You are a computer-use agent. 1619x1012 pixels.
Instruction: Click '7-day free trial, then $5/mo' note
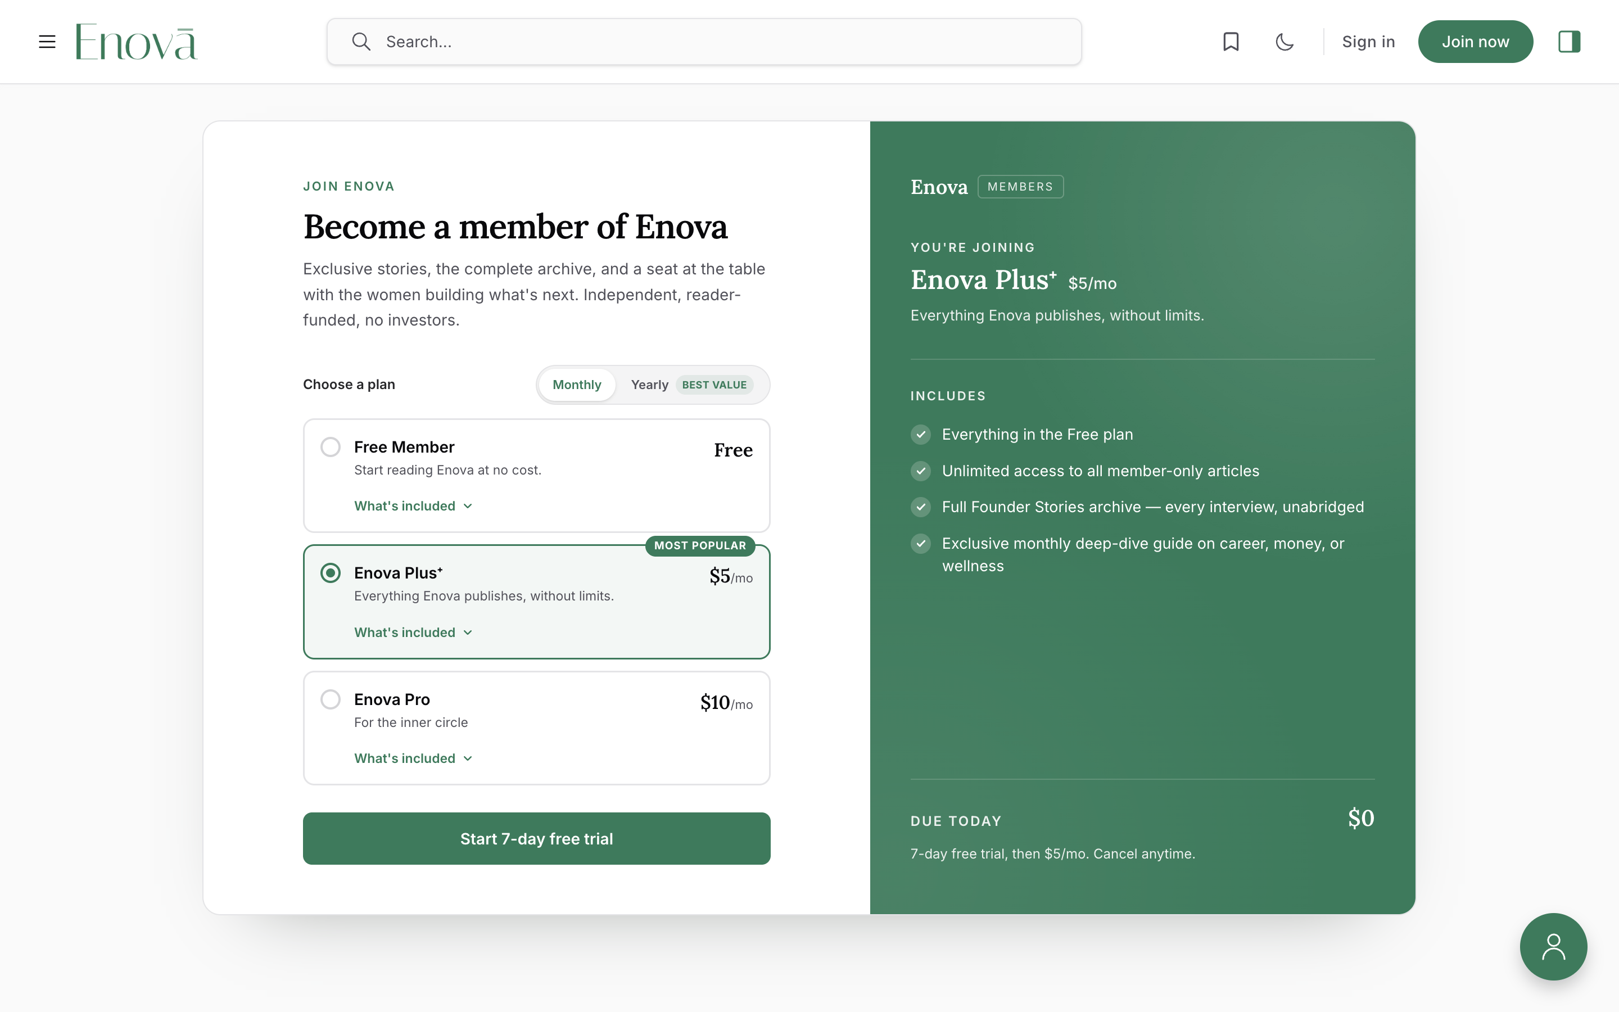point(1052,854)
